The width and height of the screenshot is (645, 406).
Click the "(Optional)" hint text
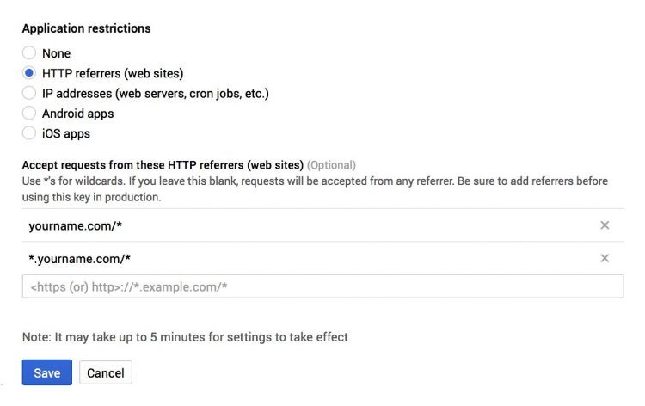coord(331,164)
